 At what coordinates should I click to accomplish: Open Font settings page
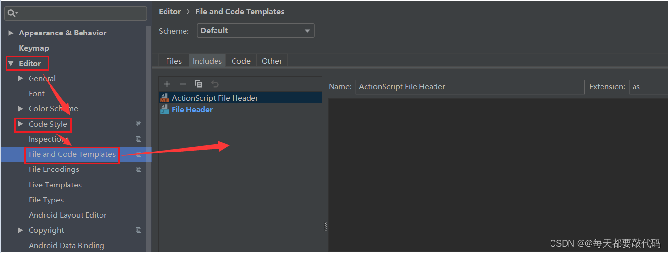tap(36, 94)
